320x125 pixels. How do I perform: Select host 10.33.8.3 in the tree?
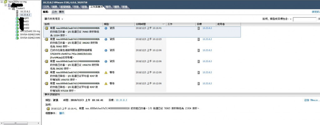click(25, 15)
